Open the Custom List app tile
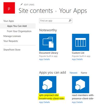 point(80,42)
